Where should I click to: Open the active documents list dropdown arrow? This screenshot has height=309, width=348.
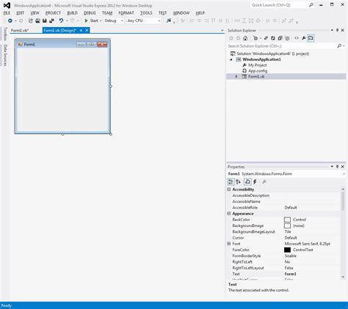[x=222, y=31]
